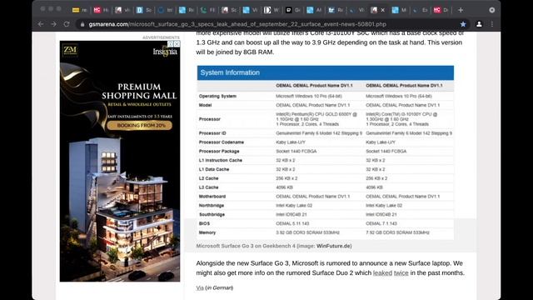Screen dimensions: 533x300
Task: Click the 'Northbridge' row label
Action: [x=212, y=206]
